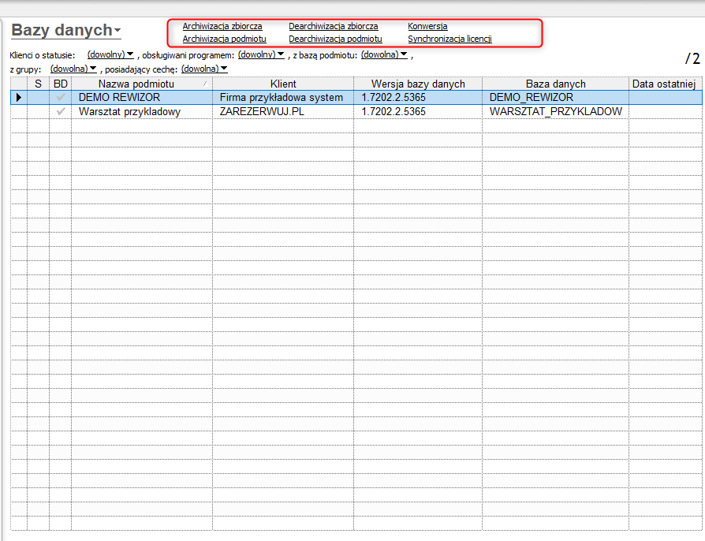
Task: Open the 'obsługiwani programem' filter dropdown
Action: pos(261,54)
